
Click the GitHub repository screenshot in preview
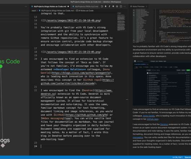162,83
